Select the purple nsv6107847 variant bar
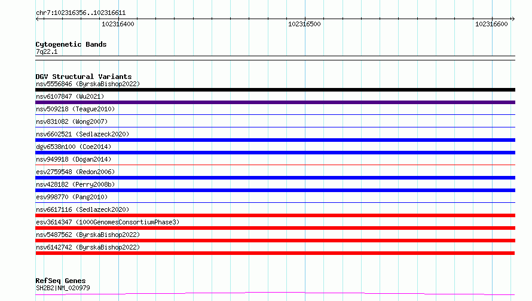 (275, 102)
